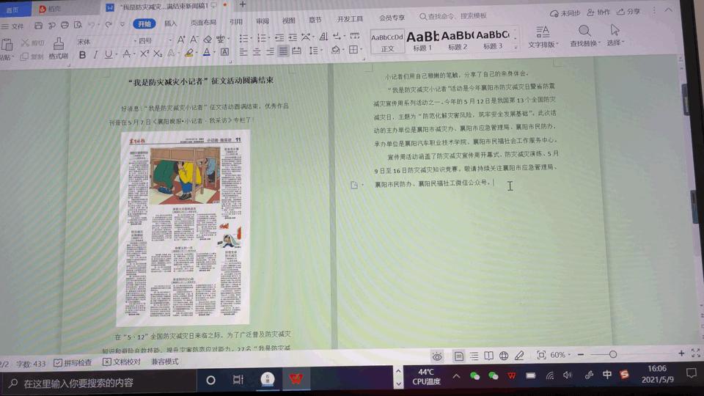Open the Review (审阅) tab
This screenshot has height=396, width=704.
click(x=263, y=21)
